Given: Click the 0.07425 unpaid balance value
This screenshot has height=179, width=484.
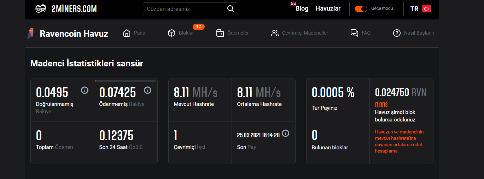Looking at the screenshot, I should (x=117, y=93).
